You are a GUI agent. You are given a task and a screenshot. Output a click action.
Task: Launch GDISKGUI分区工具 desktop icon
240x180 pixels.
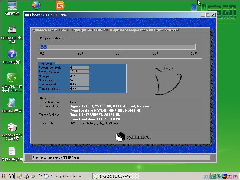click(x=12, y=35)
